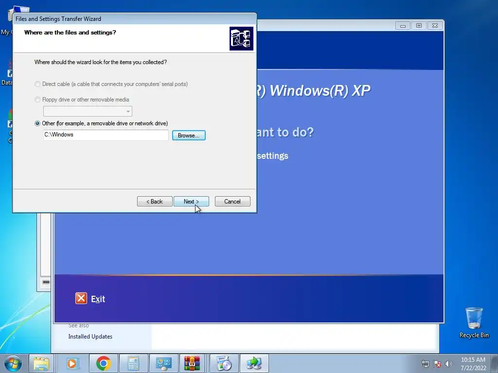Click the C:\Windows path input field
This screenshot has width=498, height=373.
(106, 135)
